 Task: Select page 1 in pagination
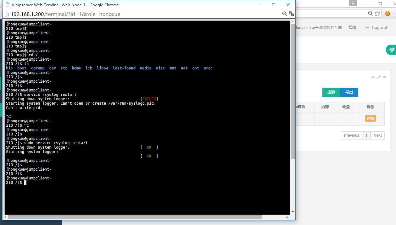tap(366, 135)
